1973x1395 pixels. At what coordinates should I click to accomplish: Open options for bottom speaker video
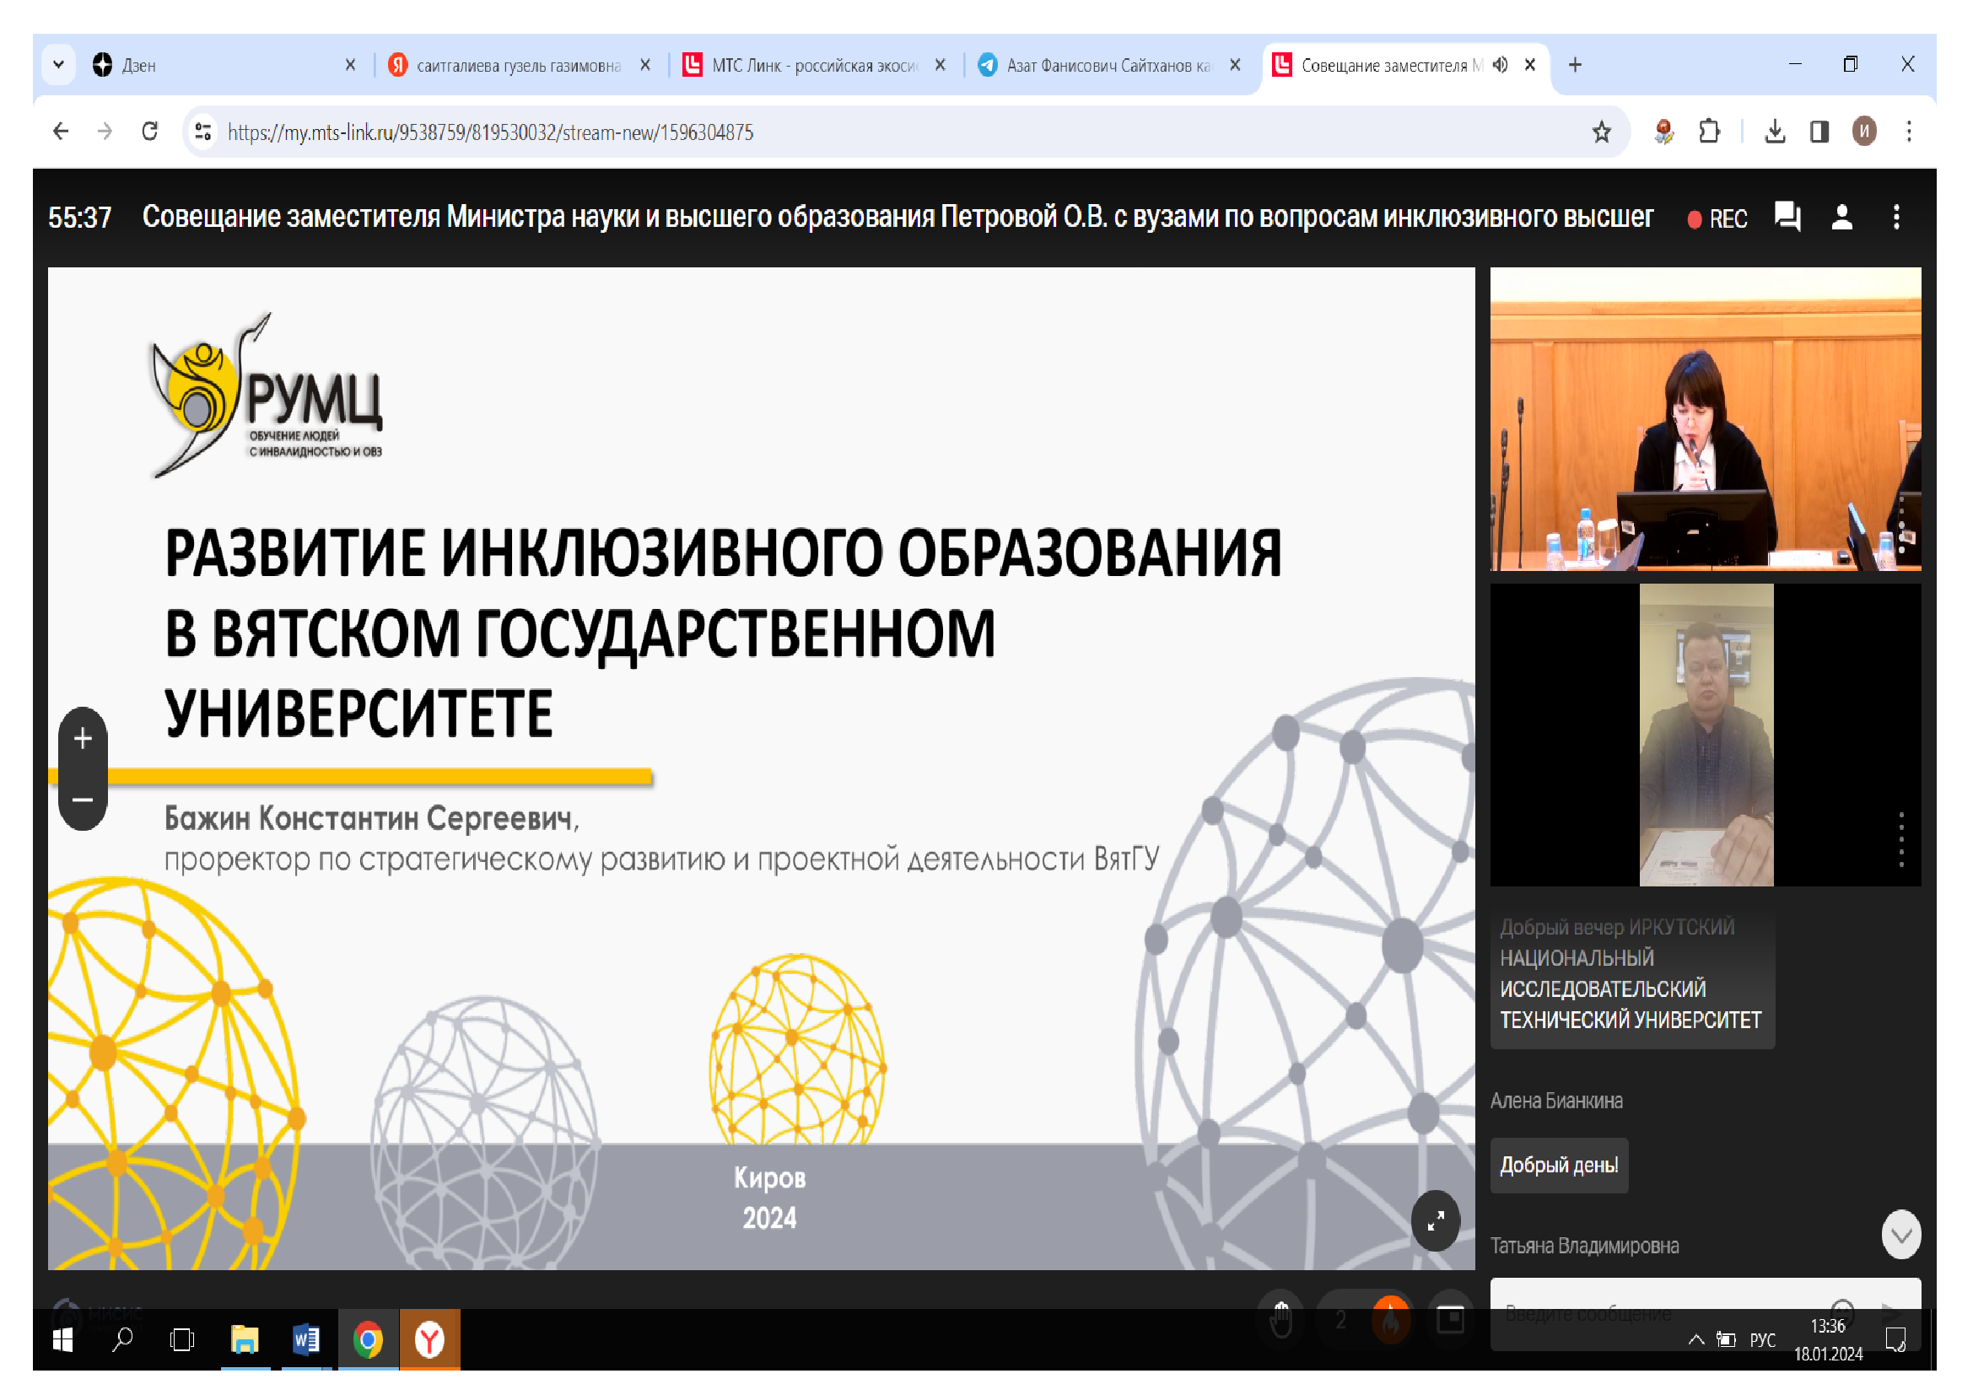(x=1900, y=839)
